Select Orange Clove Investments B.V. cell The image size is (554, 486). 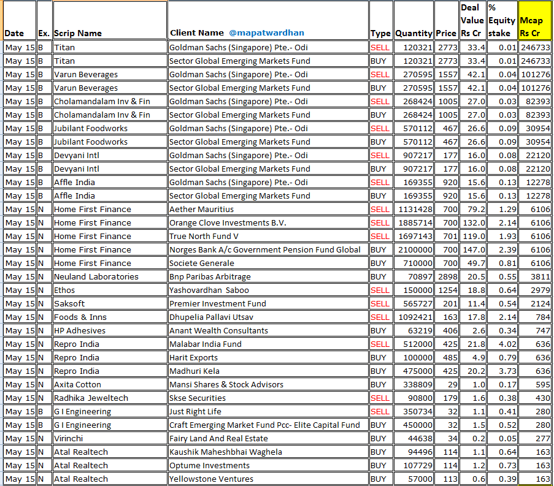pyautogui.click(x=268, y=222)
